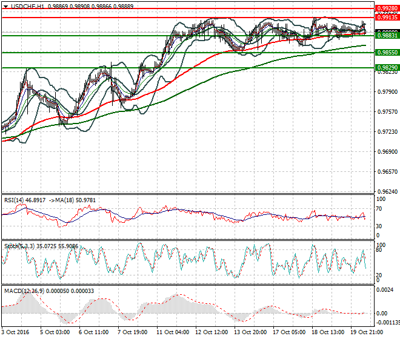Click the 6 Oct 11:00 time label
Image resolution: width=400 pixels, height=339 pixels.
click(93, 332)
